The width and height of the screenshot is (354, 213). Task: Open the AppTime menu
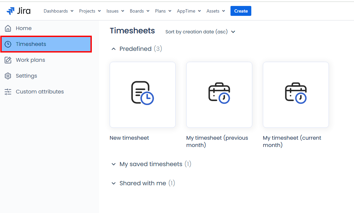click(189, 11)
